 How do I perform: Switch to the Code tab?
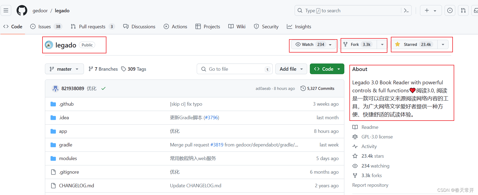click(13, 27)
